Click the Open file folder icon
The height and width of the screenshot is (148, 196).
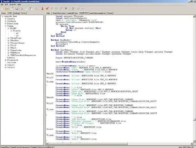click(x=7, y=8)
